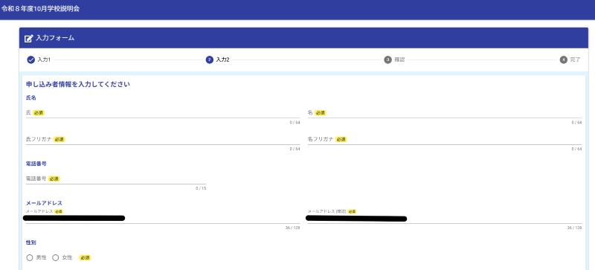Viewport: 595px width, 270px height.
Task: Click the 必須 badge next to 女性
Action: 85,258
